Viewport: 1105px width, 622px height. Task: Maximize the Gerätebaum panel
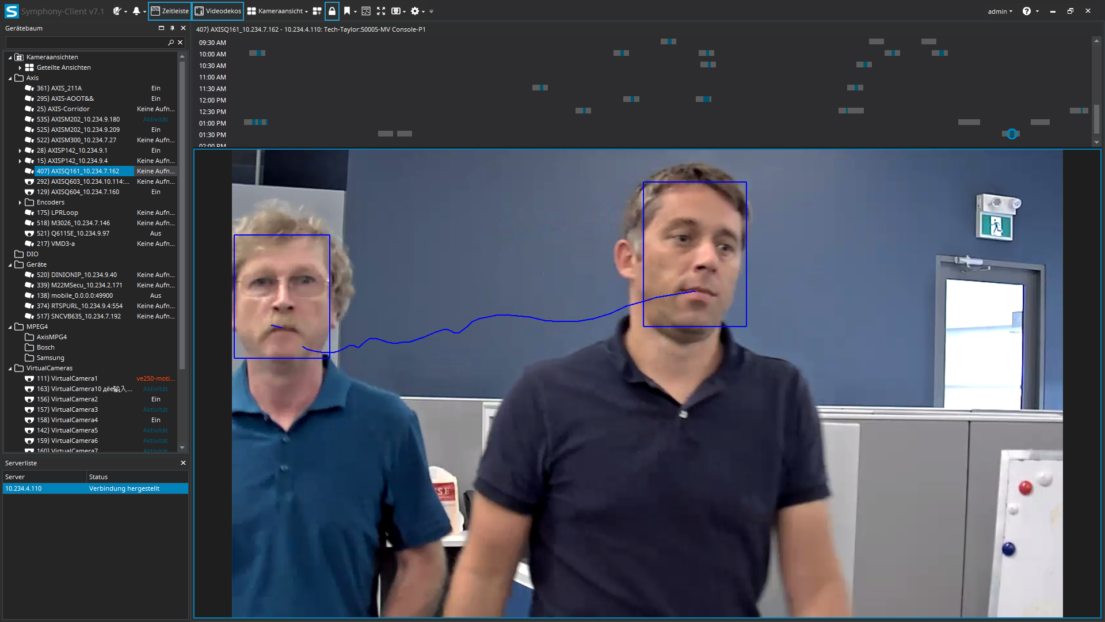tap(161, 28)
